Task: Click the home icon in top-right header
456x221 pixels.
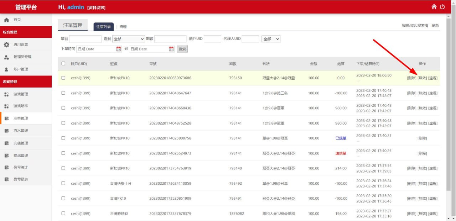Action: click(434, 7)
